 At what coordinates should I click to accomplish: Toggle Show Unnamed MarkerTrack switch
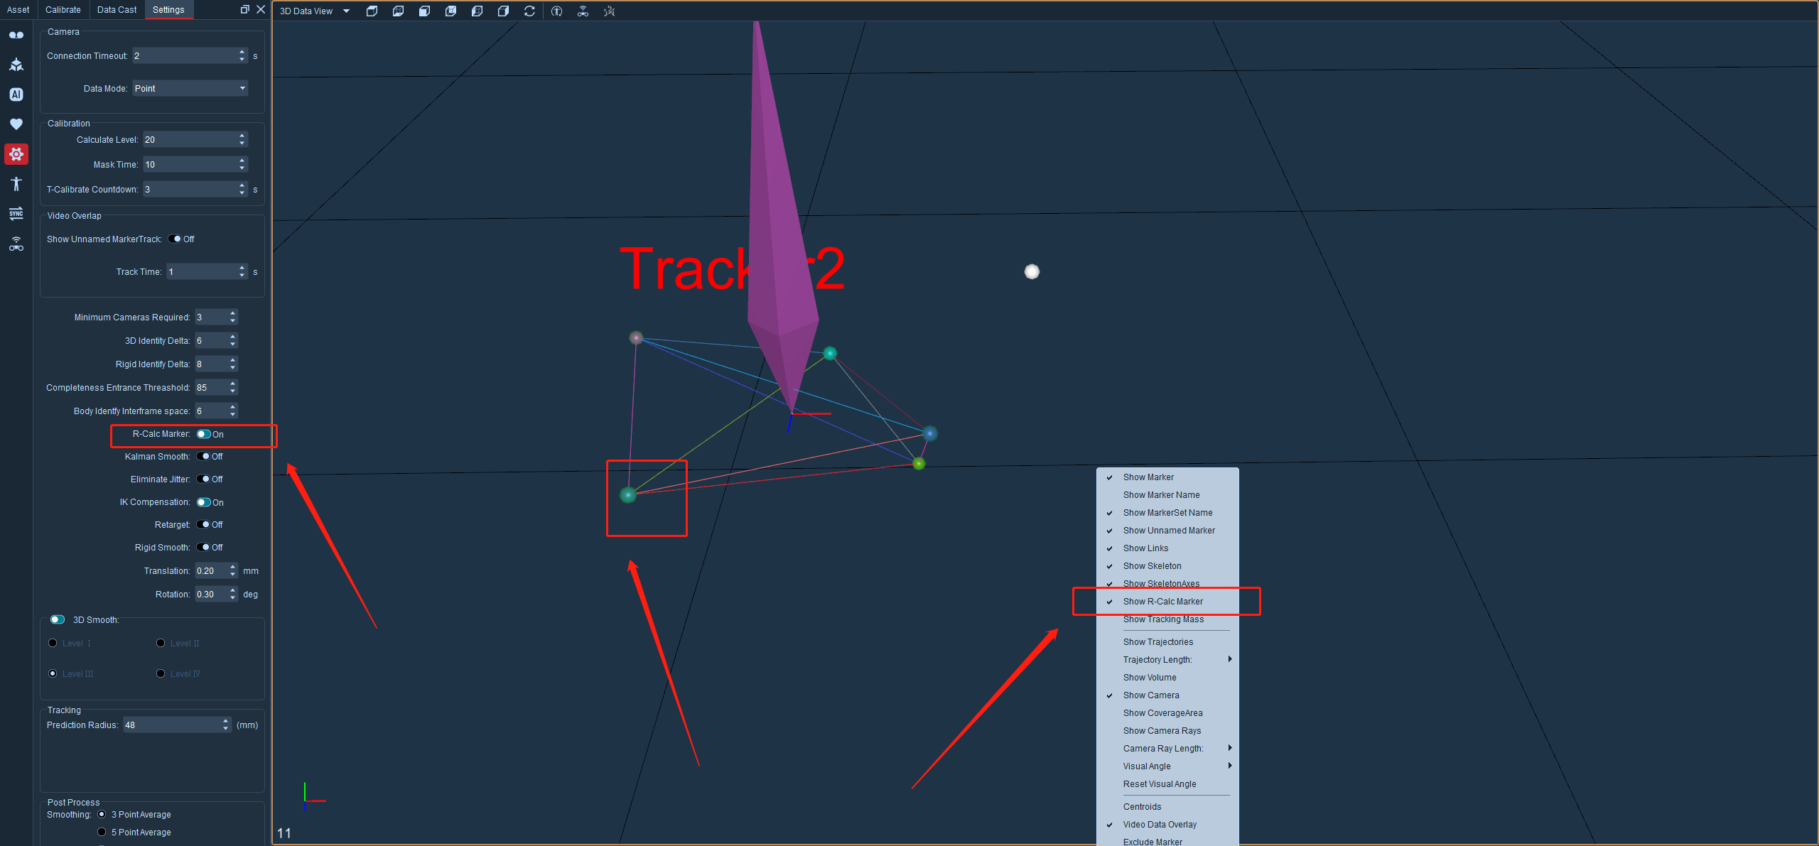point(175,239)
